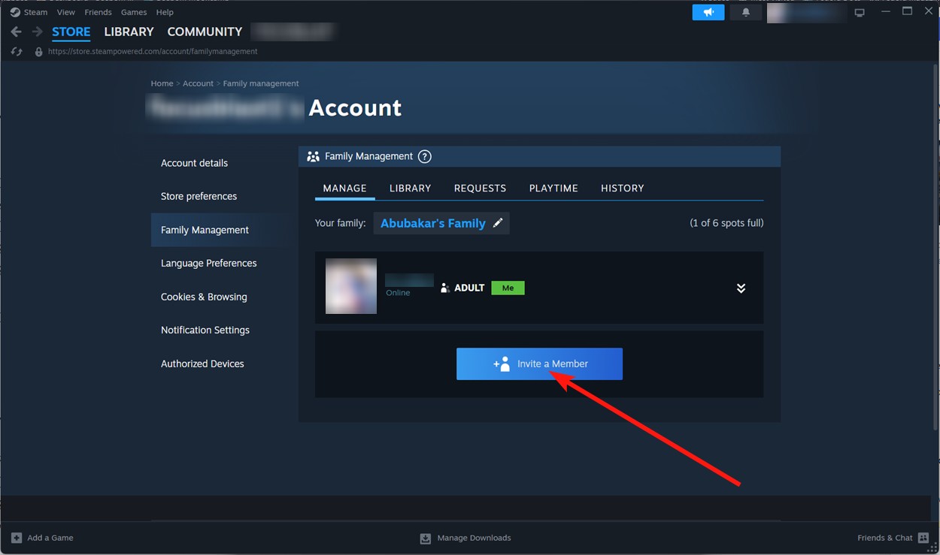
Task: Open the back navigation arrow
Action: 15,32
